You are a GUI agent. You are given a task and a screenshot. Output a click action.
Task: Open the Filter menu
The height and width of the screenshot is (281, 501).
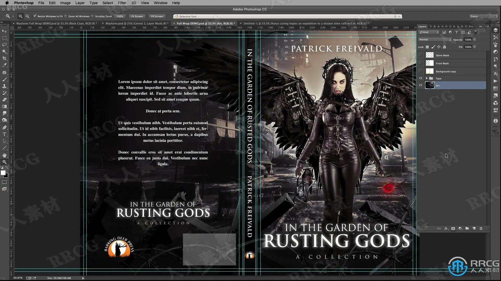pyautogui.click(x=122, y=3)
